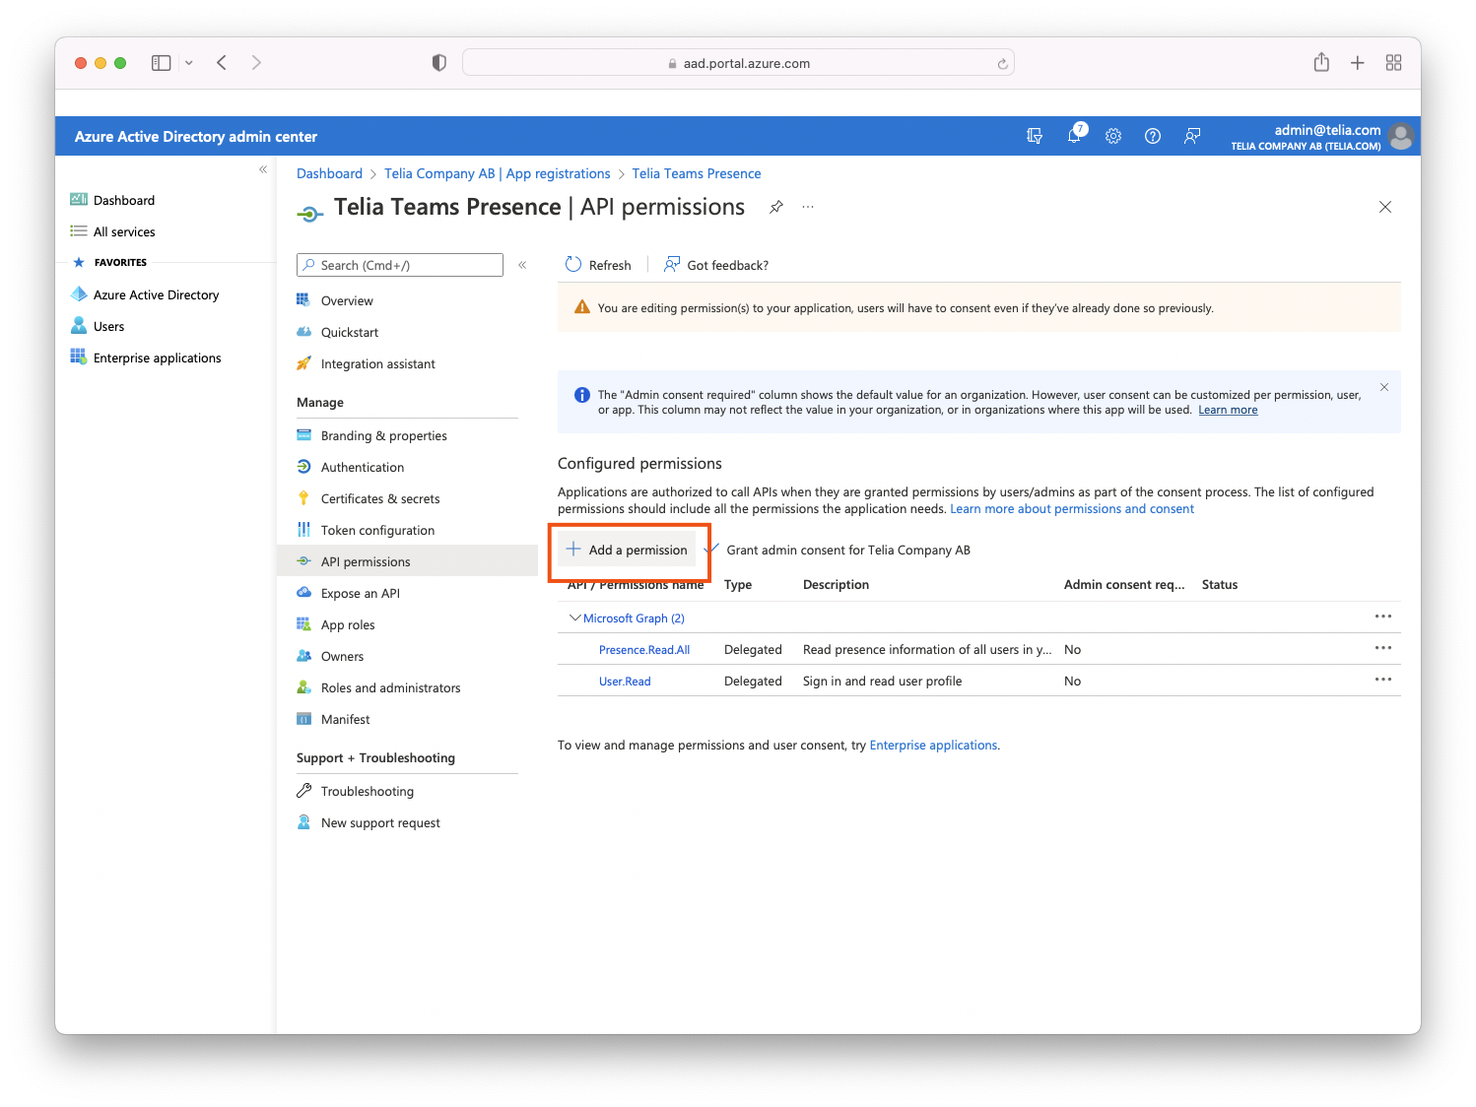
Task: Collapse the Microsoft Graph (2) group
Action: click(x=575, y=618)
